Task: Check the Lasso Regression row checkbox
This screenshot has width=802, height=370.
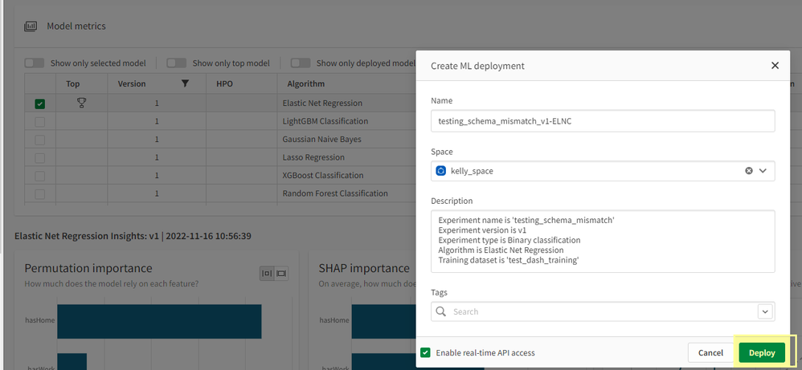Action: click(x=40, y=158)
